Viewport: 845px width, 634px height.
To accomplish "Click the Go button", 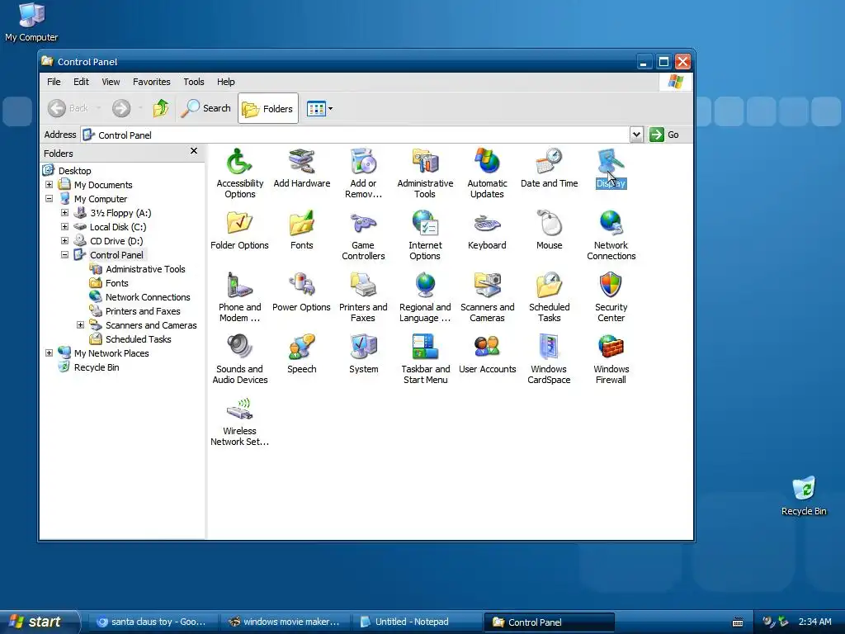I will pos(664,135).
